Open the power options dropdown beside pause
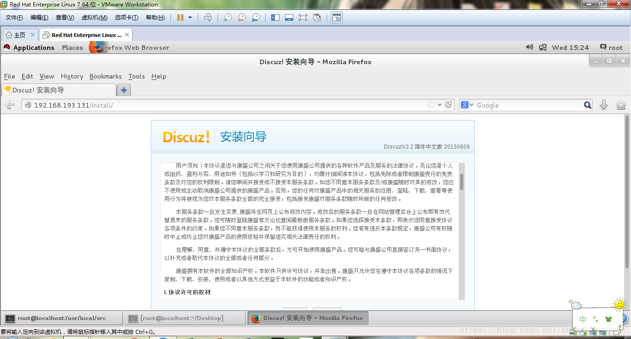This screenshot has width=631, height=339. click(190, 18)
